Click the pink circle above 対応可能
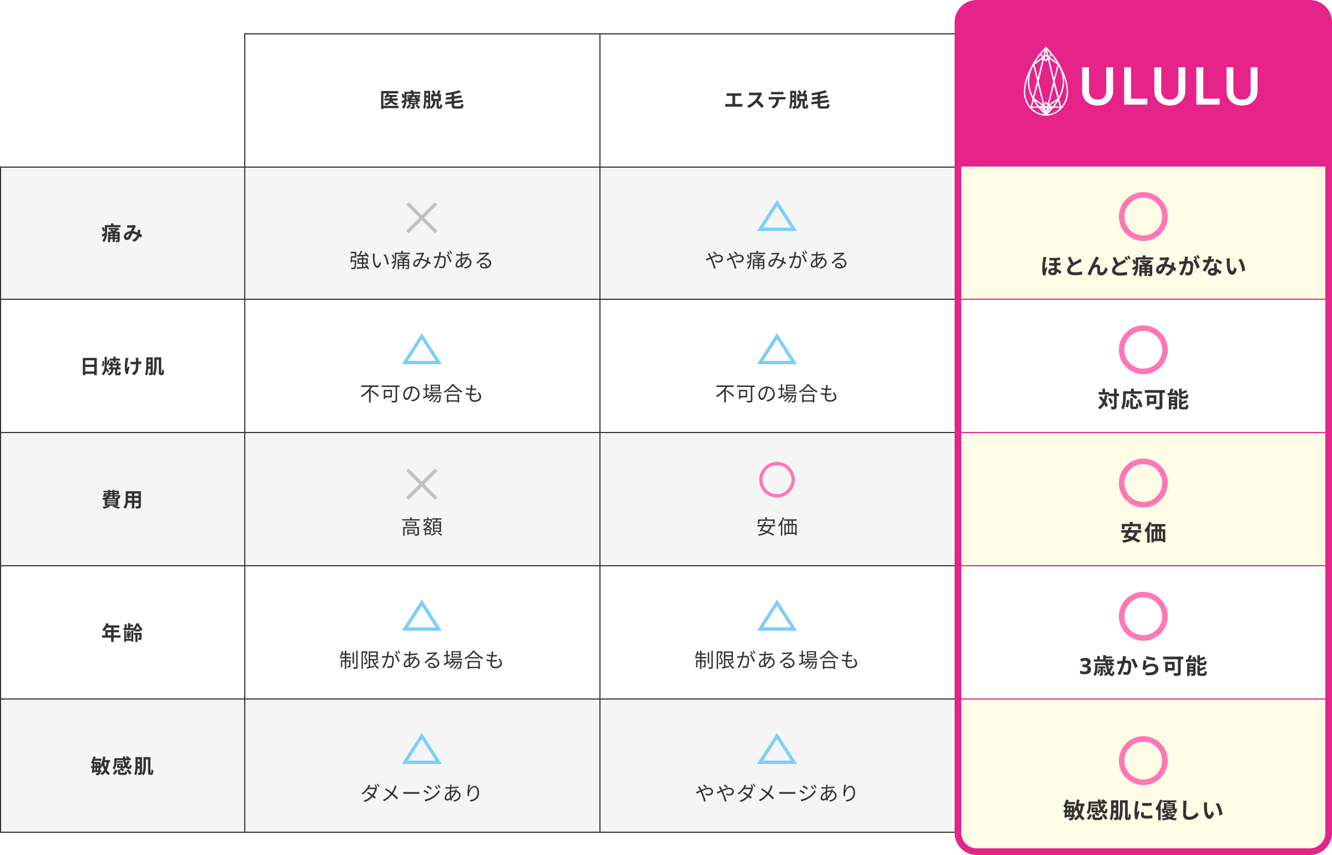 click(x=1143, y=350)
